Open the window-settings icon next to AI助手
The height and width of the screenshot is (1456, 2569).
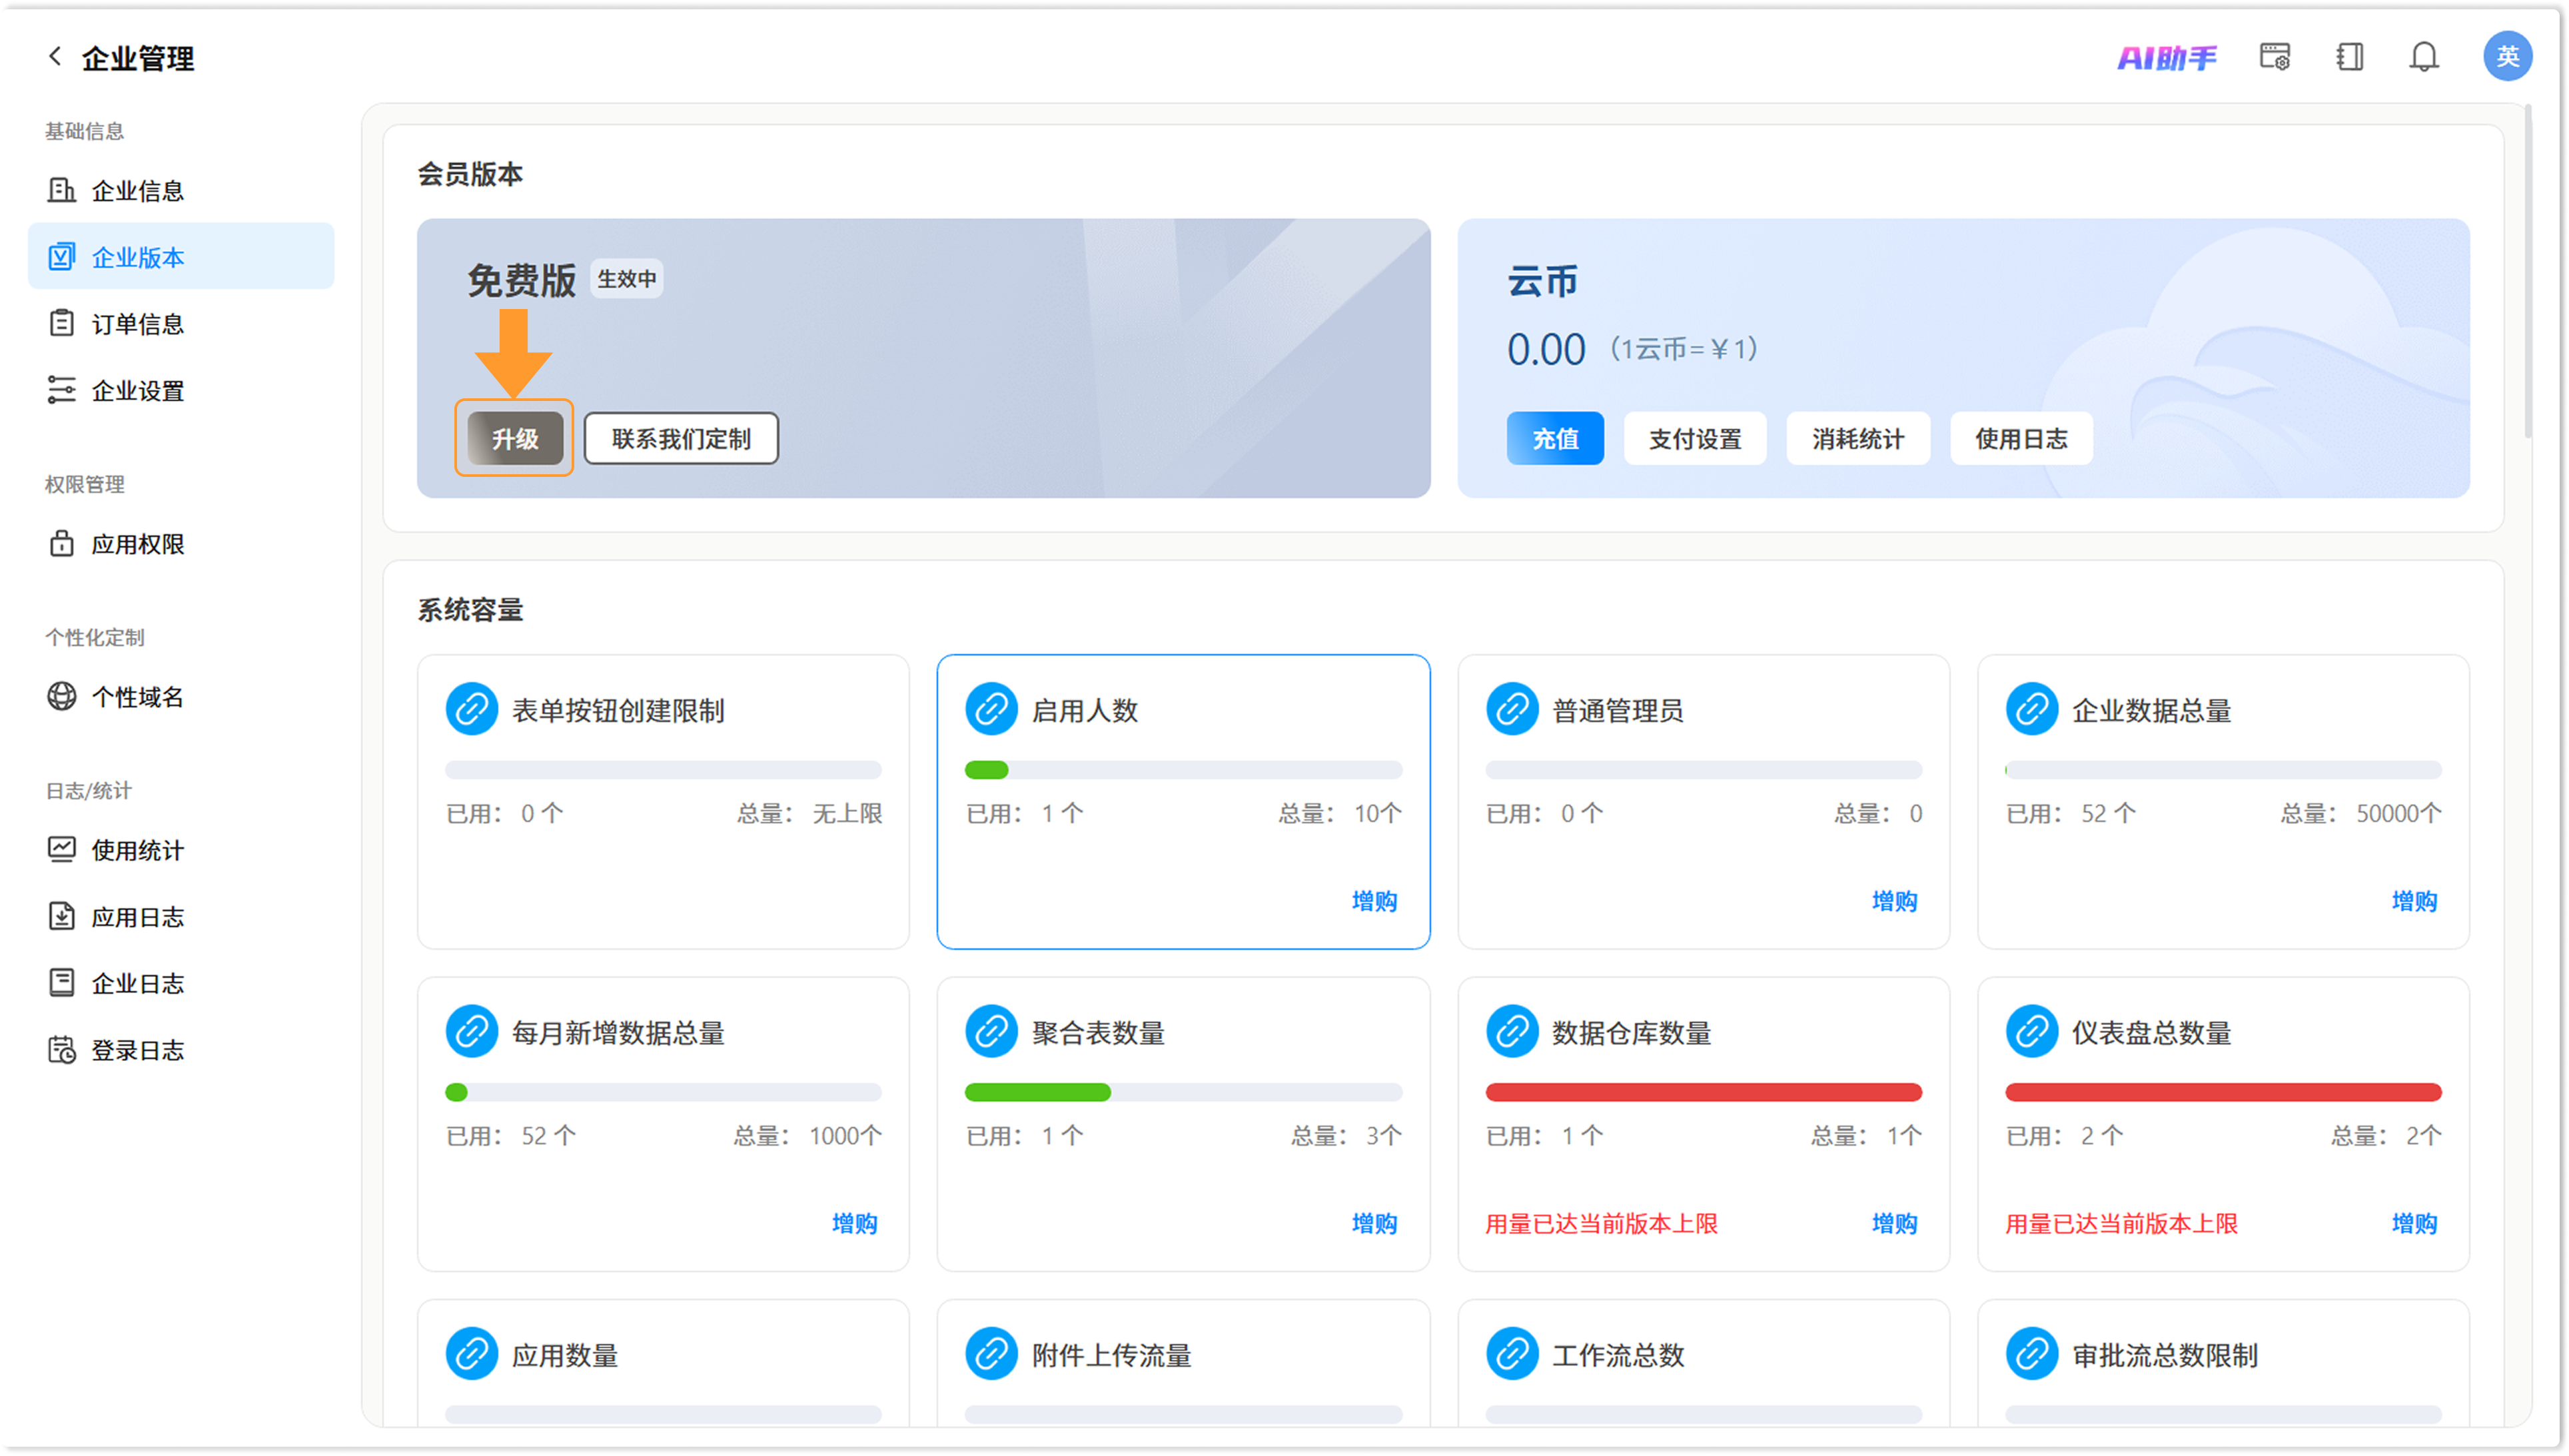pyautogui.click(x=2275, y=57)
